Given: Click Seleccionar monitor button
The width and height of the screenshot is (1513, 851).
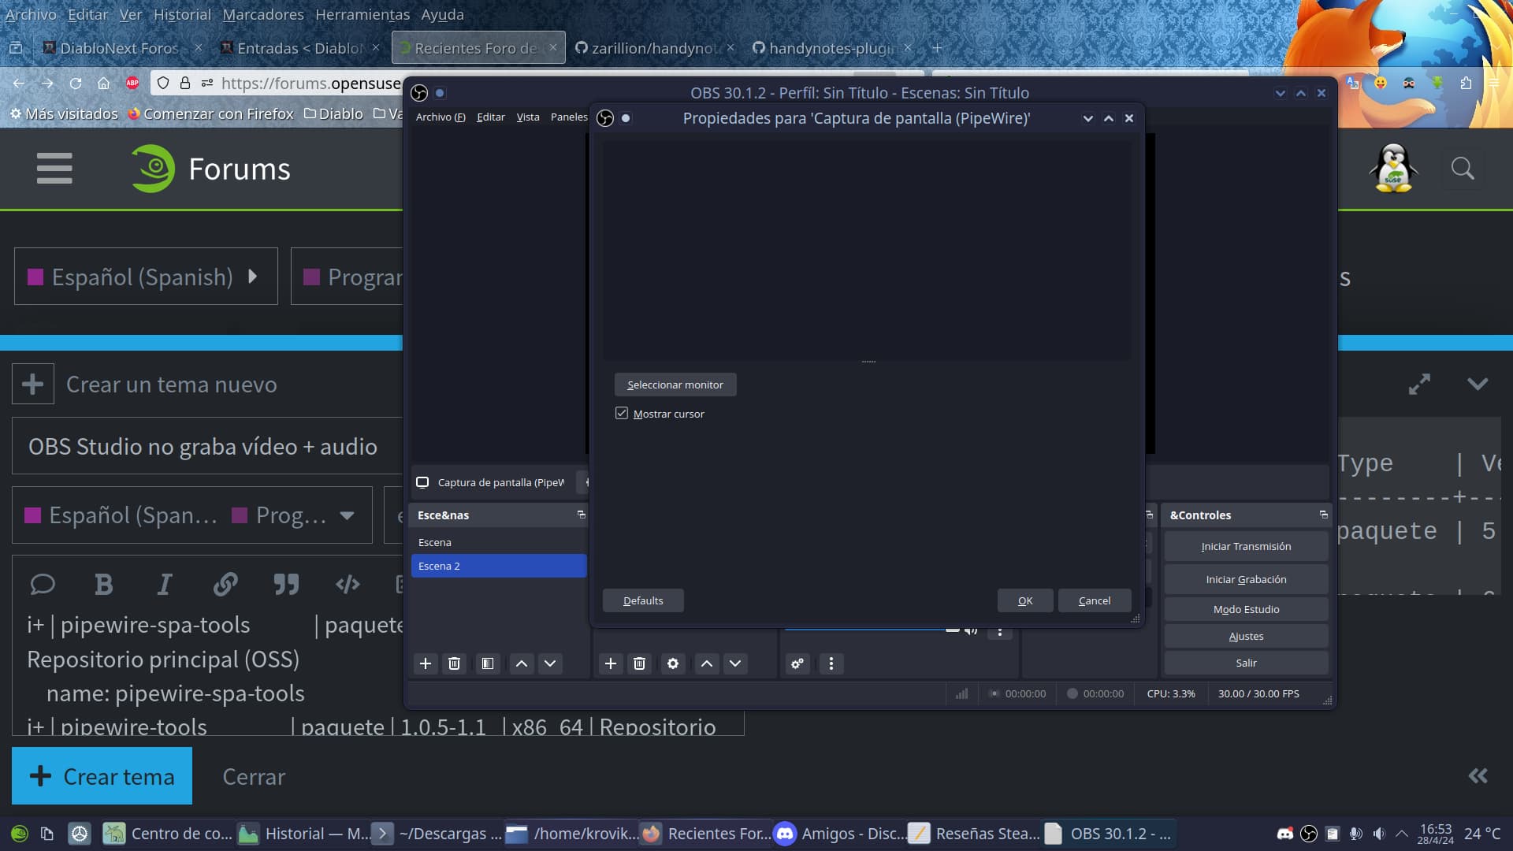Looking at the screenshot, I should point(675,385).
